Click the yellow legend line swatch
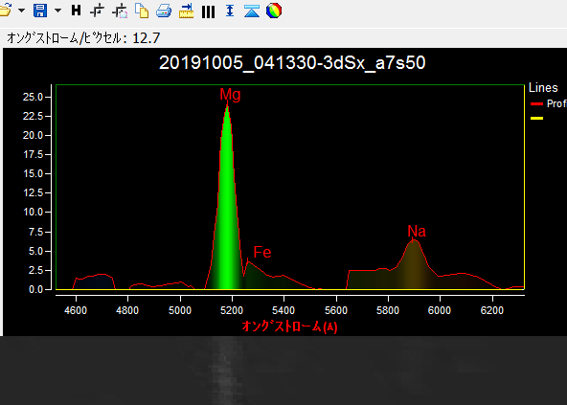 click(x=536, y=118)
